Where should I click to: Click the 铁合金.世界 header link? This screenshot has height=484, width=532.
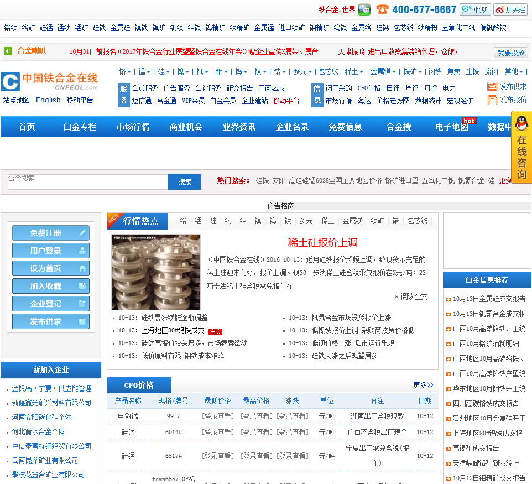click(x=337, y=10)
